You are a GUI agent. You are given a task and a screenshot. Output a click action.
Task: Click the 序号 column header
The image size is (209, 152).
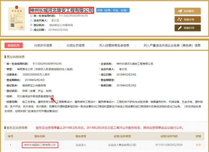coord(10,136)
